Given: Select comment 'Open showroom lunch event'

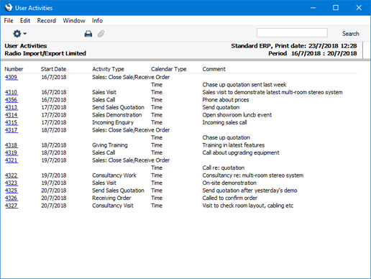Looking at the screenshot, I should pos(237,115).
